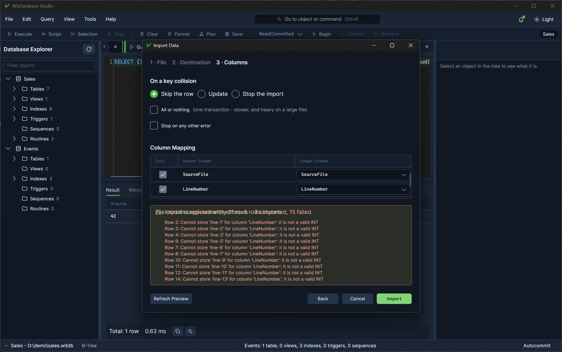Click the Cancel button in dialog
This screenshot has width=562, height=352.
pos(357,299)
